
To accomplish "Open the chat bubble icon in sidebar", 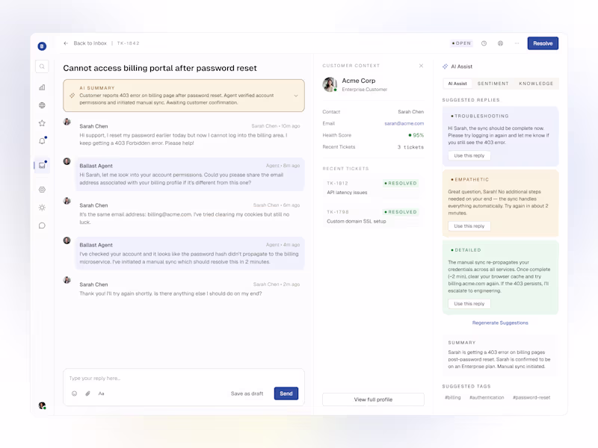I will coord(42,225).
